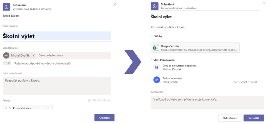Click the Approvals icon in the request details dialog
This screenshot has width=267, height=124.
155,7
